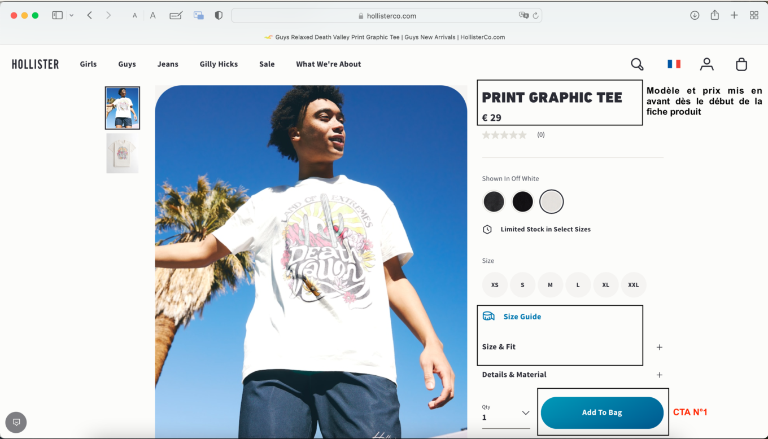Image resolution: width=768 pixels, height=439 pixels.
Task: Click the Size Guide shirt icon
Action: tap(488, 316)
